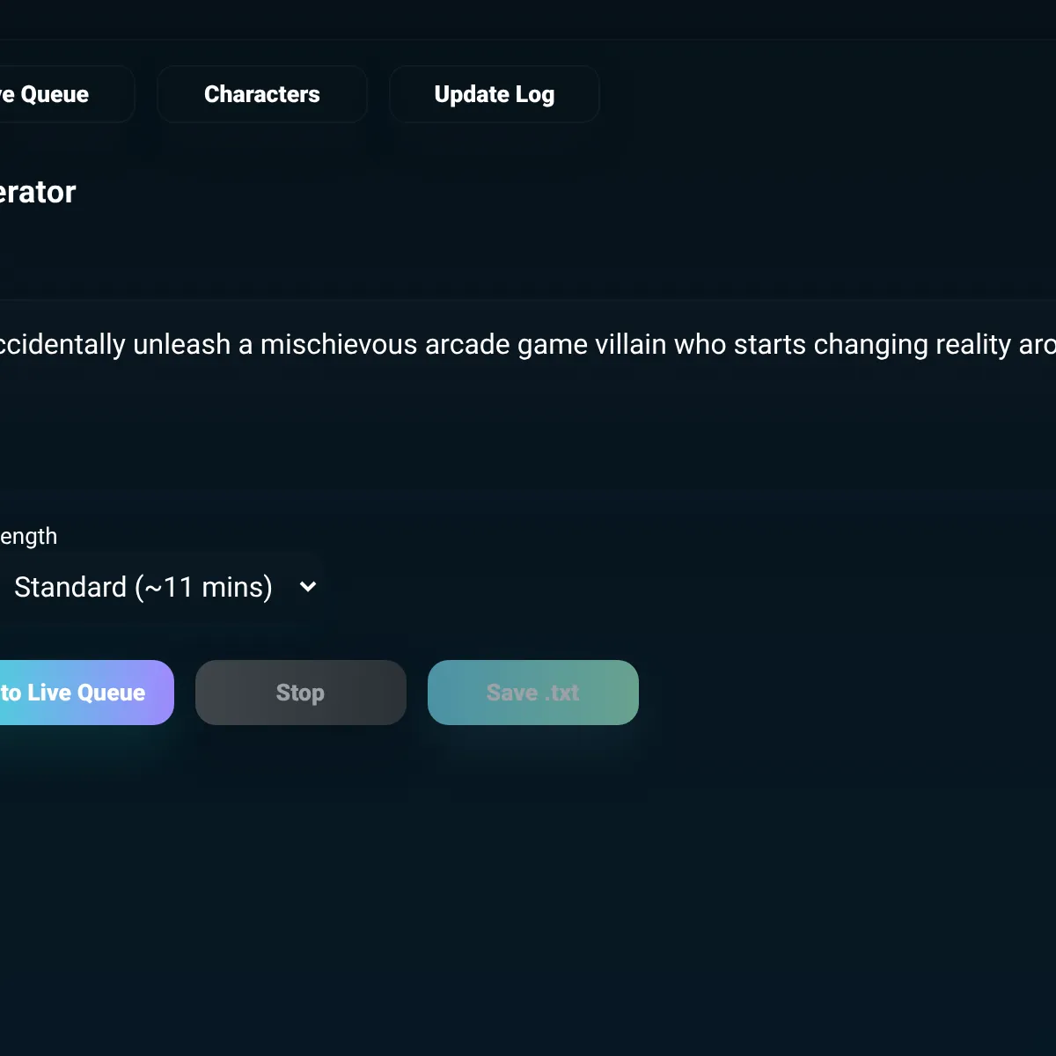The width and height of the screenshot is (1056, 1056).
Task: Switch to the Update Log tab
Action: click(494, 94)
